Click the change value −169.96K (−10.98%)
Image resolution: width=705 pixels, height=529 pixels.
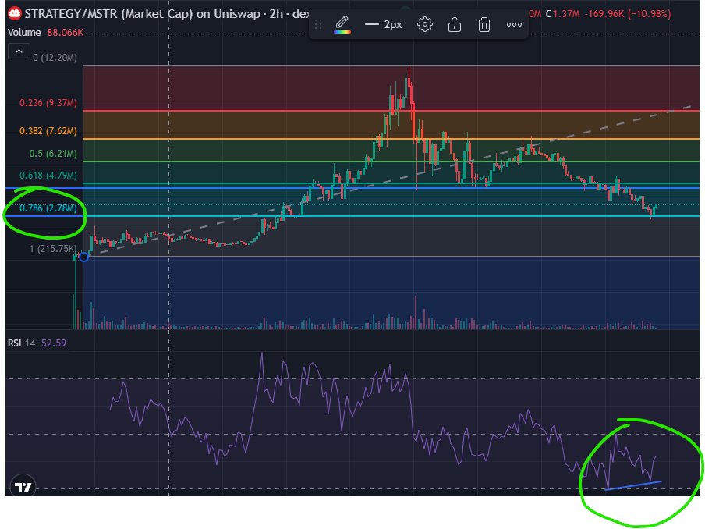pyautogui.click(x=628, y=14)
